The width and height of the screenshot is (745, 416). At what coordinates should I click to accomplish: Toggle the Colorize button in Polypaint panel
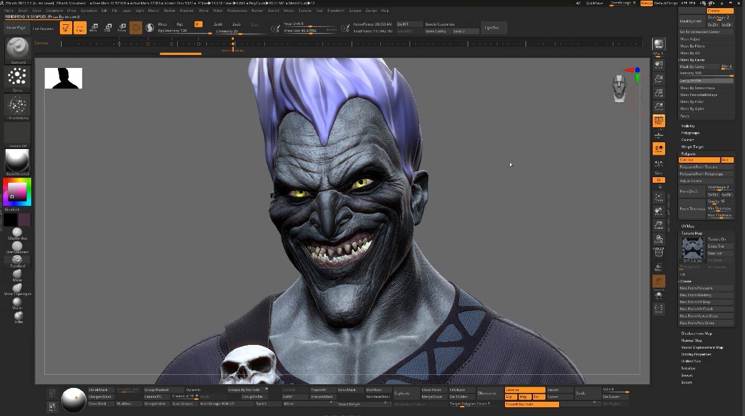tap(699, 160)
